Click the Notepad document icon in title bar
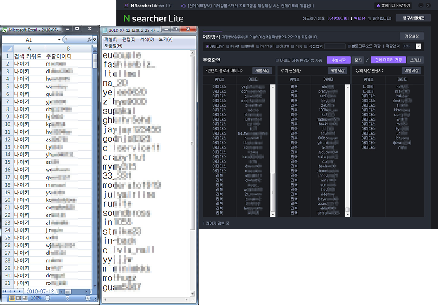438x305 pixels. coord(105,30)
